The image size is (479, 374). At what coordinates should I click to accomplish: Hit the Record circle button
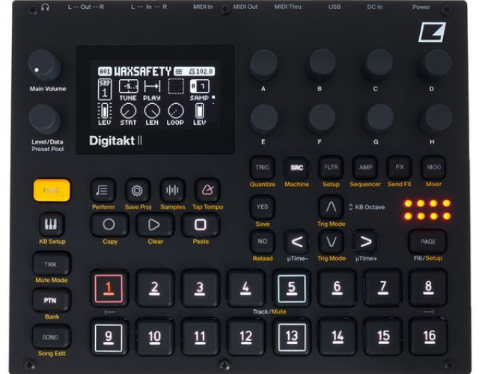(x=109, y=224)
